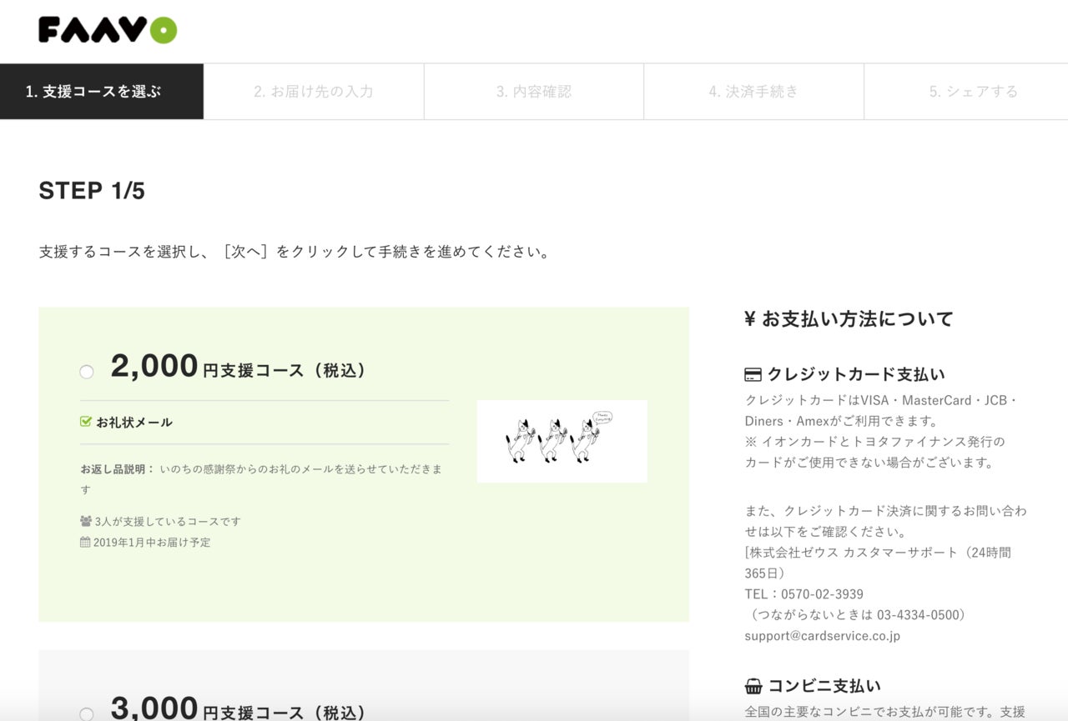
Task: Click the お支払い方法について heading
Action: click(x=849, y=318)
